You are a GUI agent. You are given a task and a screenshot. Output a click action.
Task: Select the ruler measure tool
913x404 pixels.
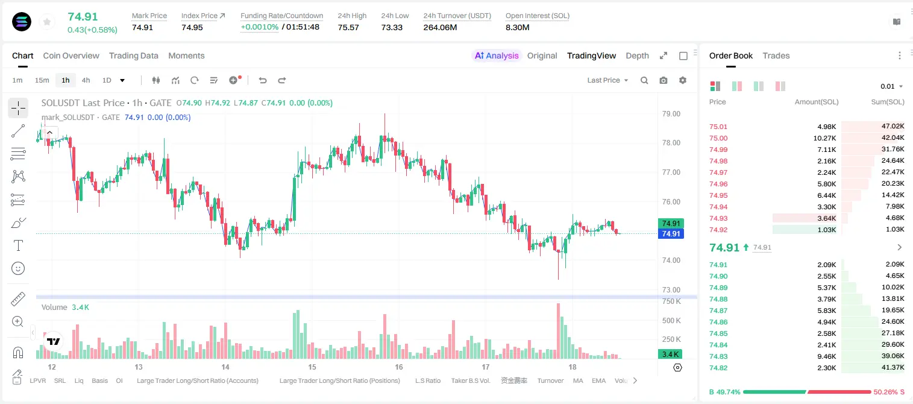click(18, 299)
